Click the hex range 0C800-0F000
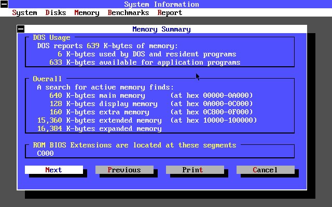The width and height of the screenshot is (332, 207). (226, 112)
